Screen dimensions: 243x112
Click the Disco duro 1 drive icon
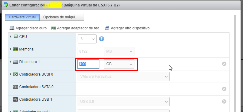16,62
